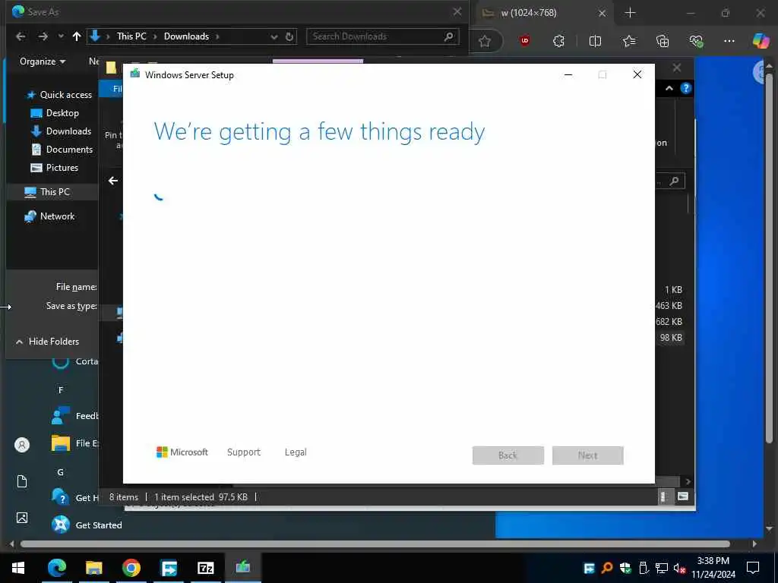Open a new browser tab
The image size is (778, 583).
tap(630, 13)
